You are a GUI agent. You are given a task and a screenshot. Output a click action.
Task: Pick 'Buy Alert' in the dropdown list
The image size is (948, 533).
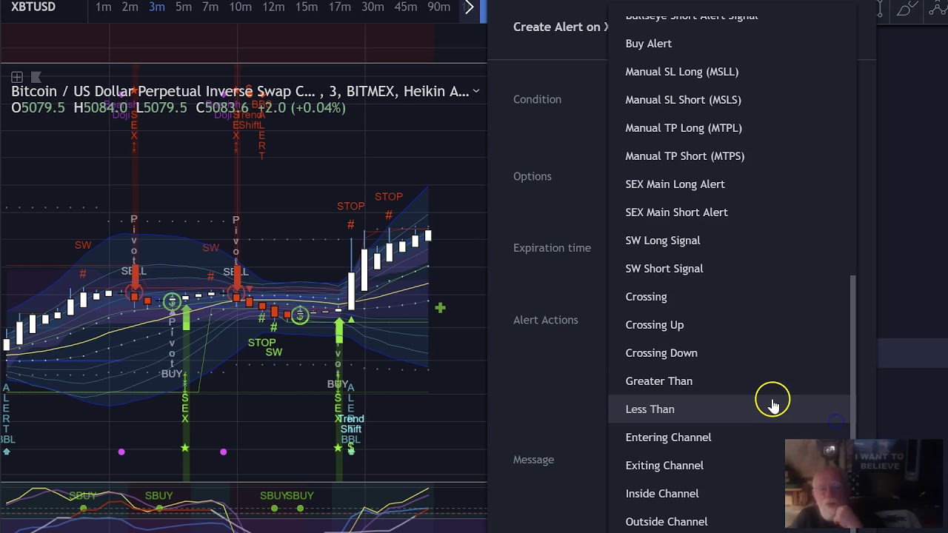click(x=648, y=44)
